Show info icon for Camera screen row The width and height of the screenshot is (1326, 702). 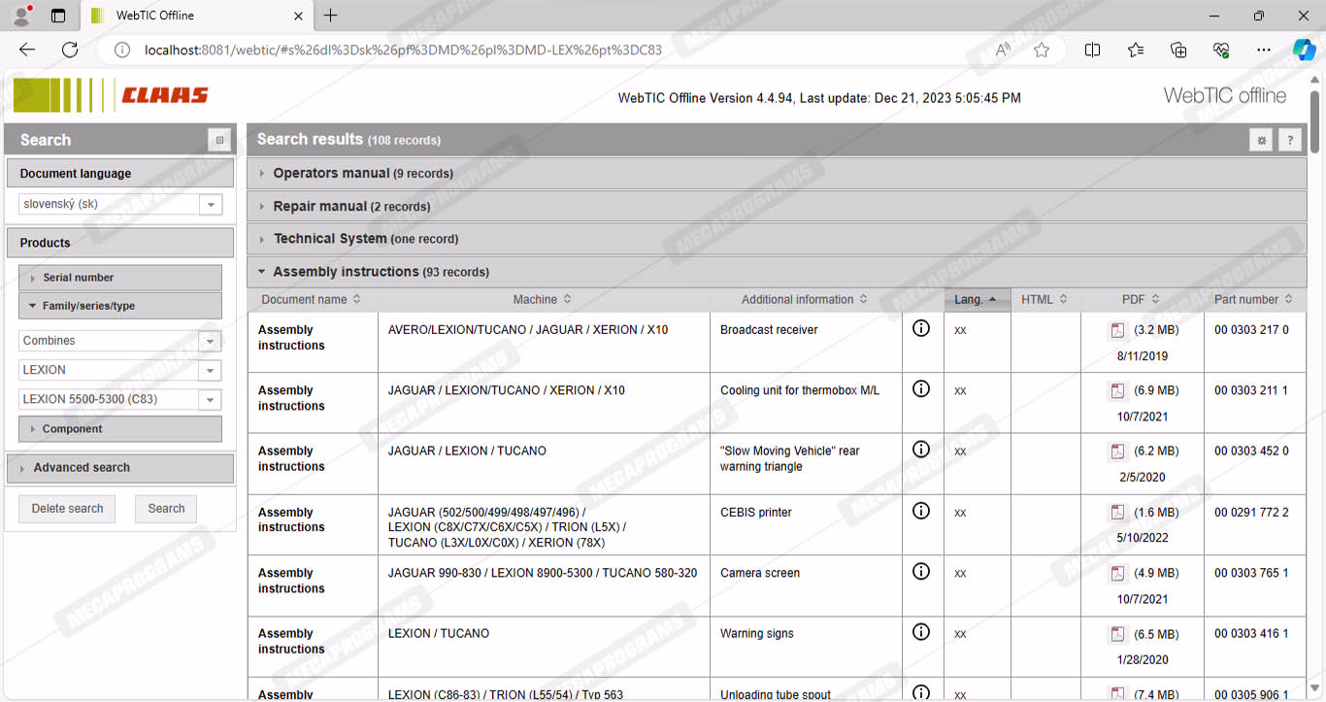coord(921,572)
